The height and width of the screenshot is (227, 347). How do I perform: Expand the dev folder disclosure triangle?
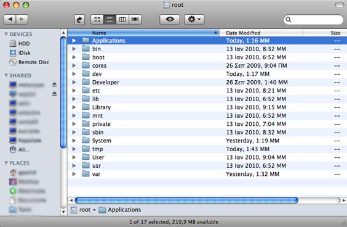[74, 74]
